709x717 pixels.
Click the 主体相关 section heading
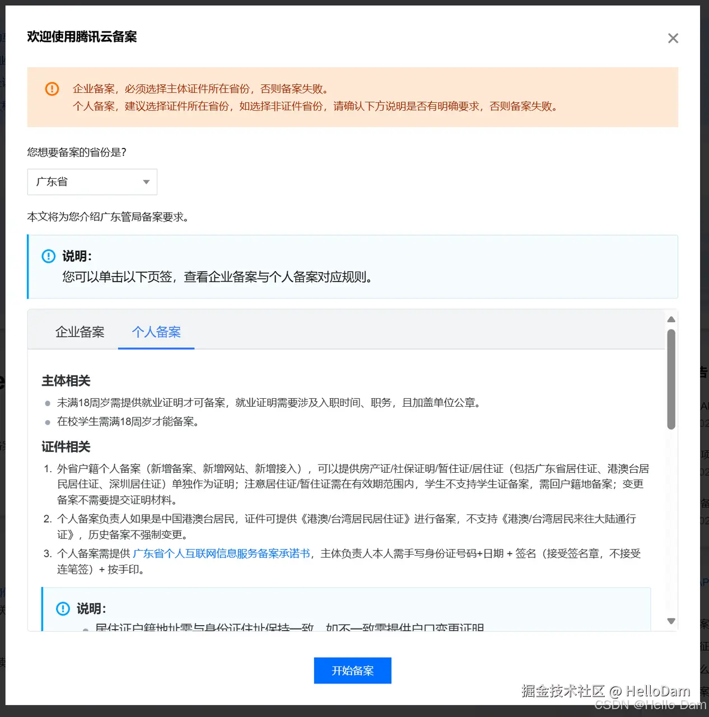65,380
